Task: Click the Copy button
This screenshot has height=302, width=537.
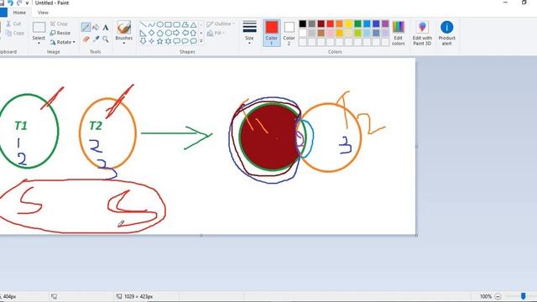Action: tap(15, 34)
